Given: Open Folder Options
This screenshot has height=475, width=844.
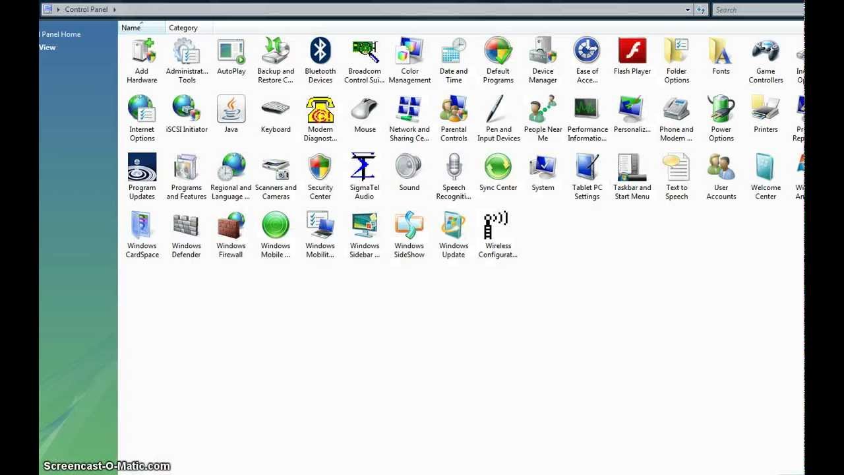Looking at the screenshot, I should tap(677, 61).
